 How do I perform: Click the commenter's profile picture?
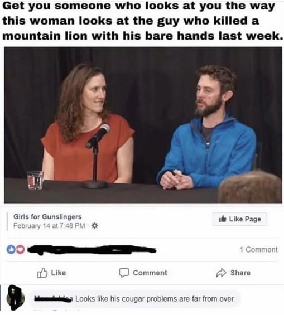[16, 298]
